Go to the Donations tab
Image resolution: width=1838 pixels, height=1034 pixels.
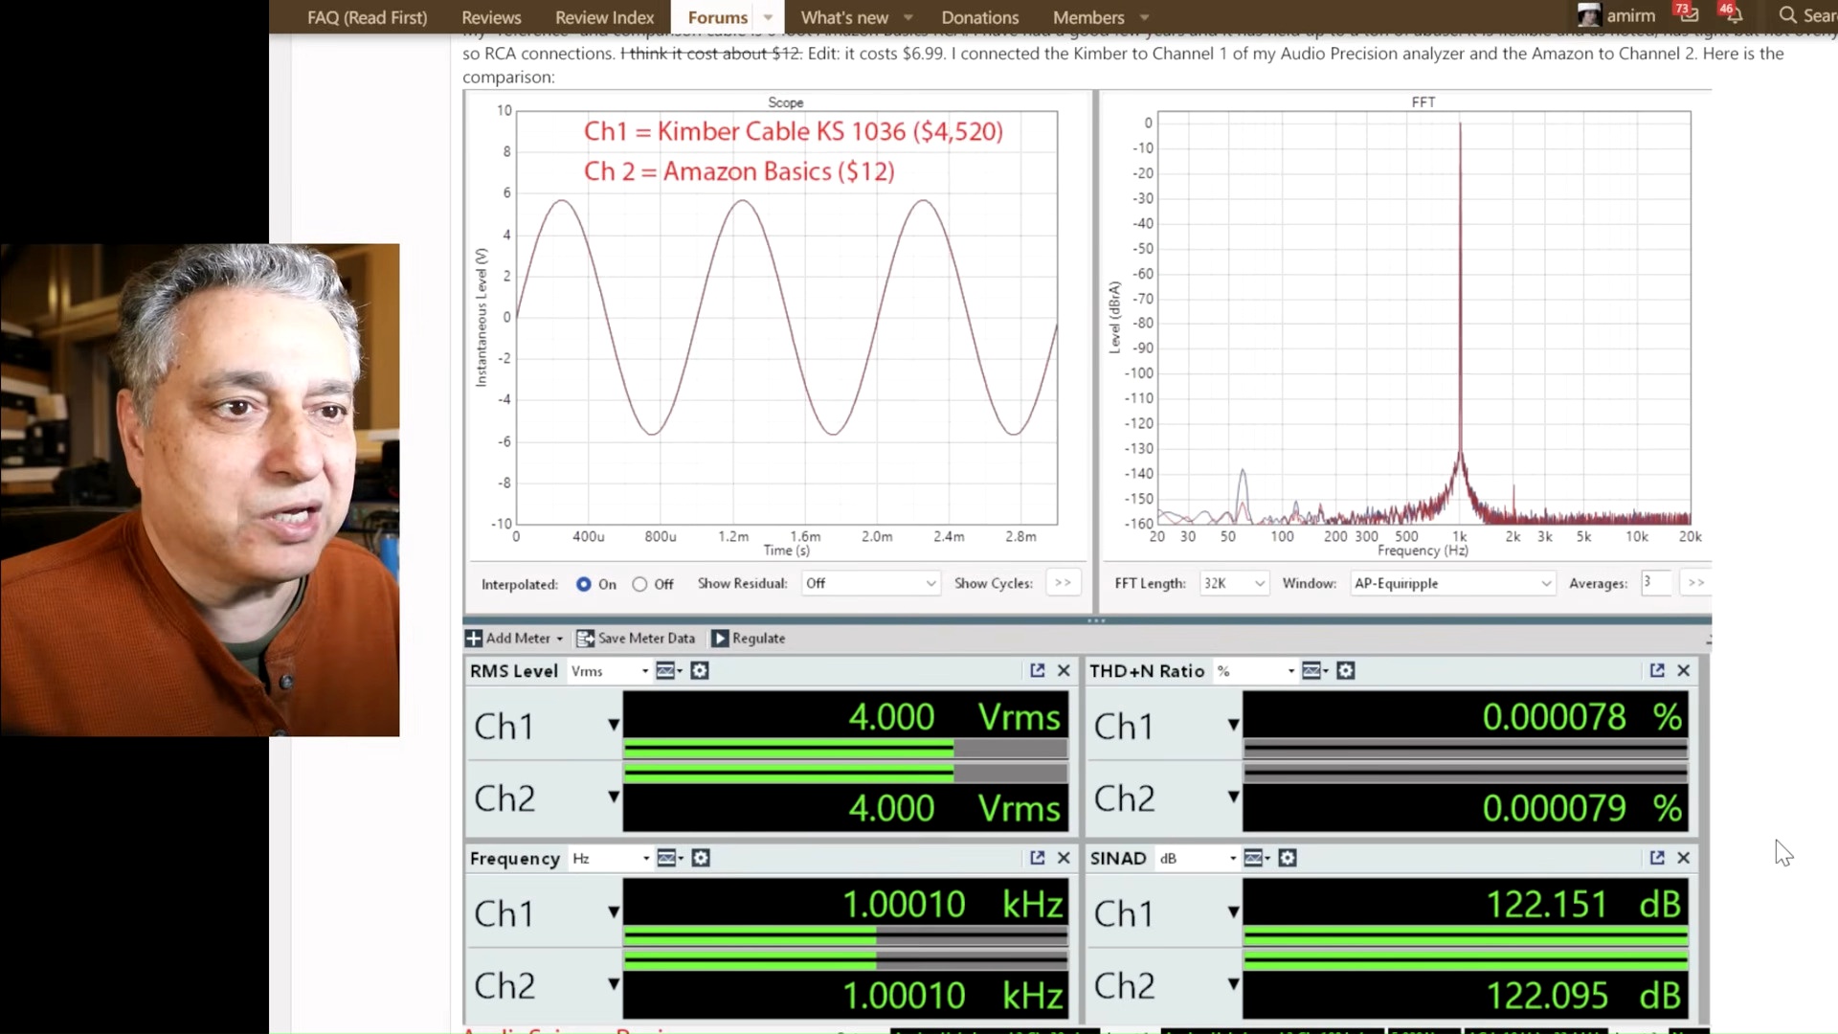click(x=979, y=17)
